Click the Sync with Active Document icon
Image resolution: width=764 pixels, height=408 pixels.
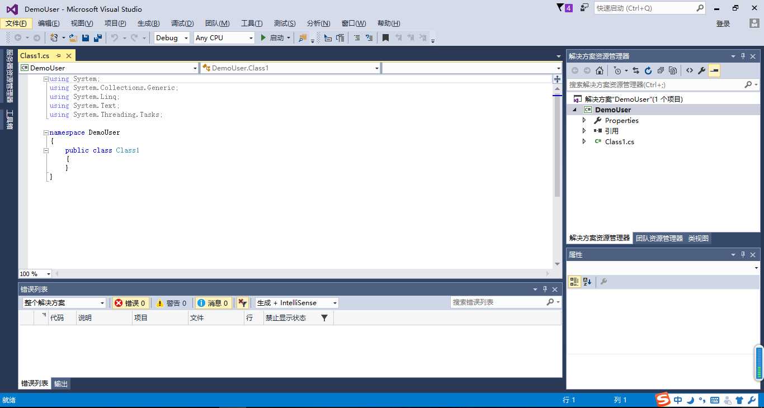636,70
